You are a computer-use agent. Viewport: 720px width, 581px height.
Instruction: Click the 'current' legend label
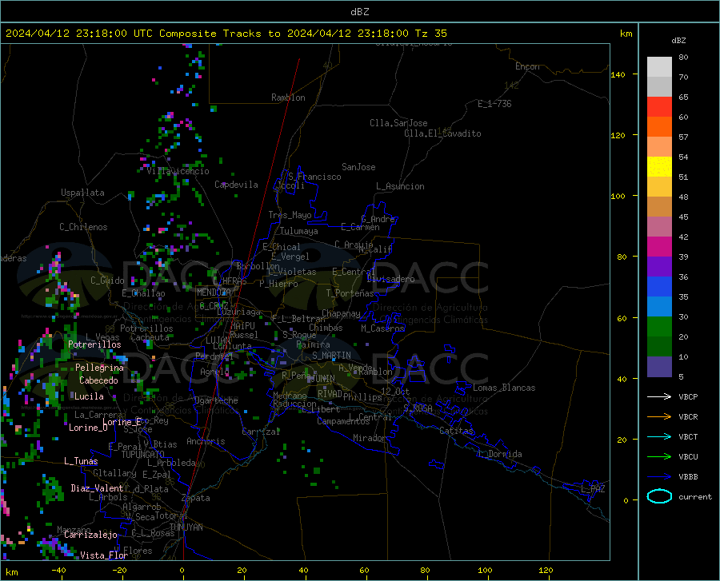[x=695, y=496]
